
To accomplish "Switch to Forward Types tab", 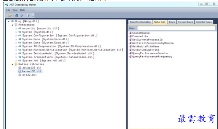I will pos(185,22).
